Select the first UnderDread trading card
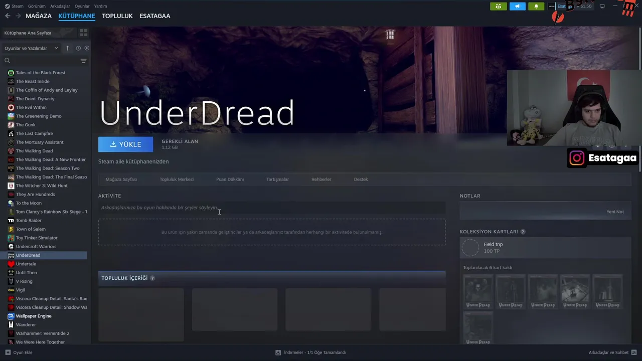 click(x=478, y=291)
